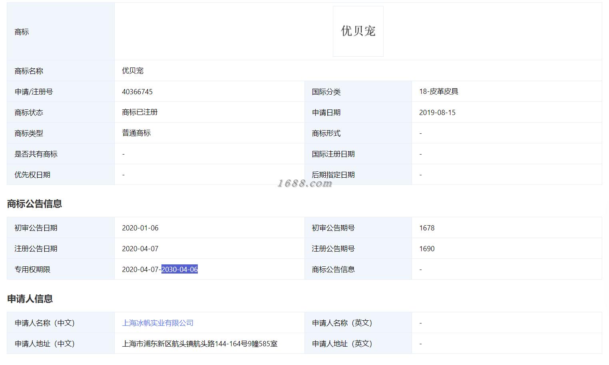Click the 注册公告期号 label cell
The height and width of the screenshot is (365, 609).
click(358, 248)
